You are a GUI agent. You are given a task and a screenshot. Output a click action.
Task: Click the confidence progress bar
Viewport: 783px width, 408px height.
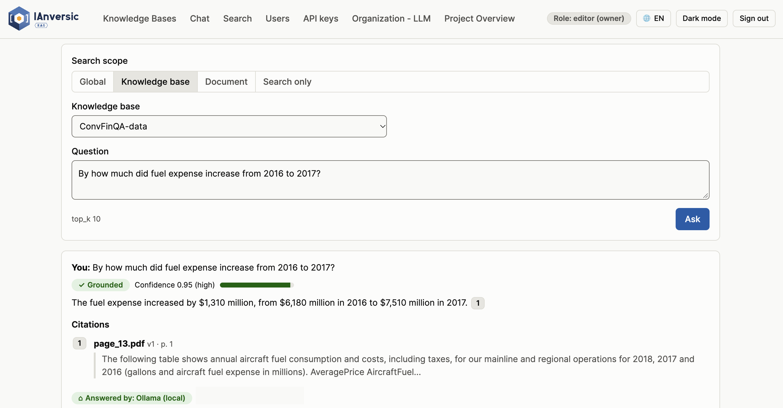tap(257, 285)
